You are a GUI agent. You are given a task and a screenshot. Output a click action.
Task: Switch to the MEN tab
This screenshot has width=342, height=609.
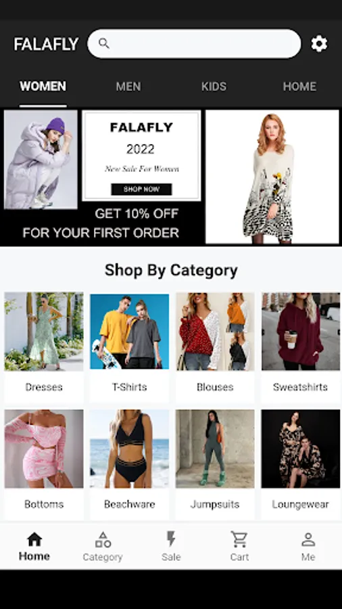click(128, 86)
